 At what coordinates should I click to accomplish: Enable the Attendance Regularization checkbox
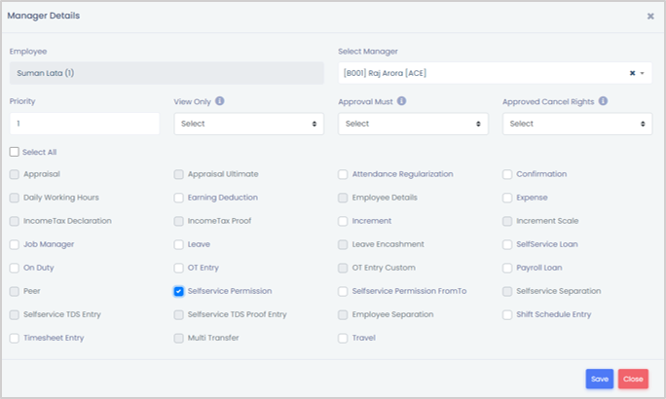pyautogui.click(x=344, y=174)
